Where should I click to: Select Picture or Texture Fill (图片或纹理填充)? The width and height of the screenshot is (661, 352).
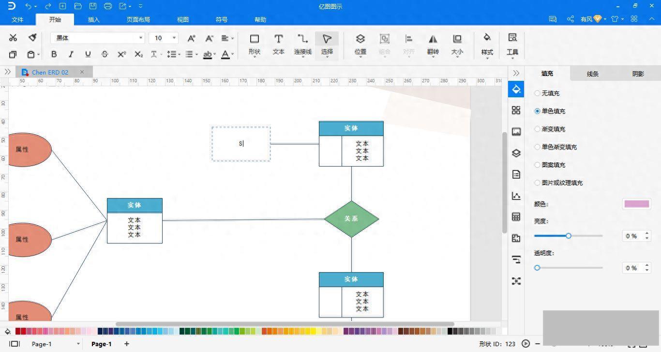[558, 183]
